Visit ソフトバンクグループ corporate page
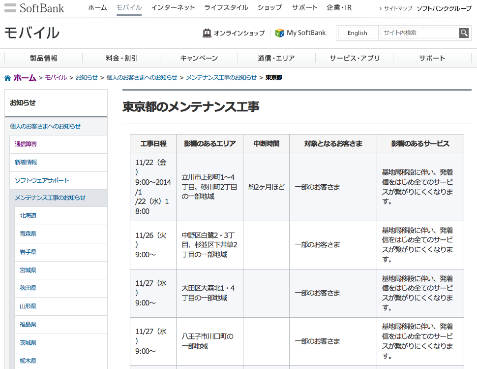 (443, 8)
